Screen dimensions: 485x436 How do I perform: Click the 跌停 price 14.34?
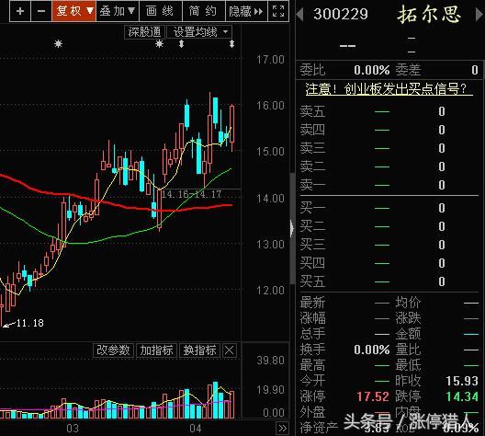[462, 396]
